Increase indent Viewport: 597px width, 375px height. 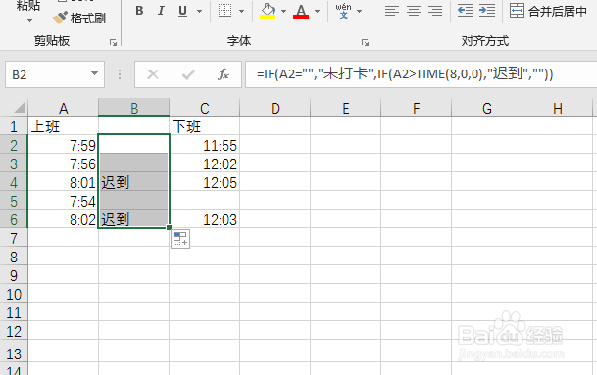pos(487,11)
